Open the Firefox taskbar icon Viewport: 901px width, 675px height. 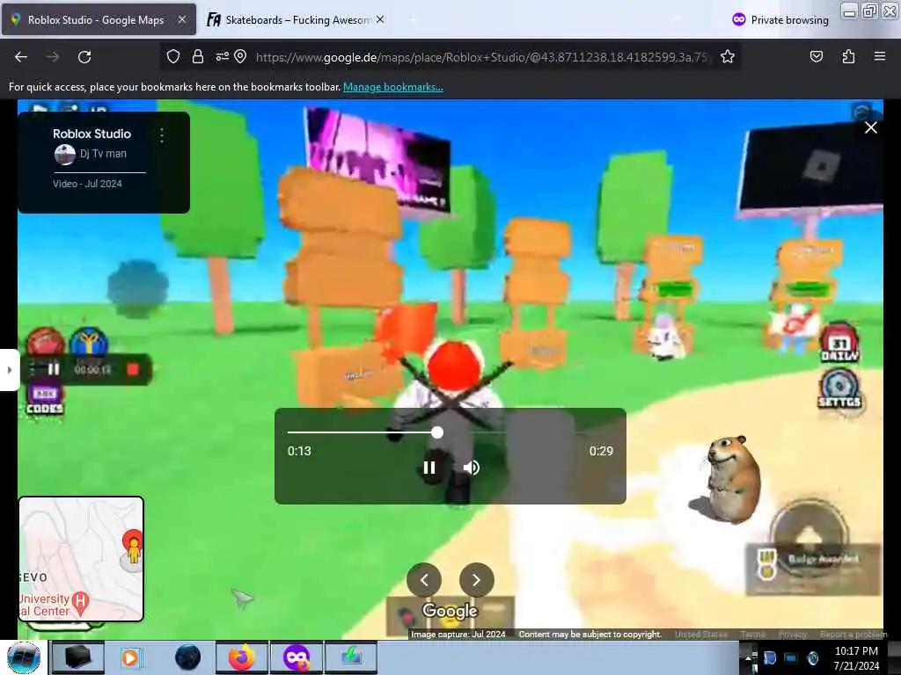coord(242,657)
